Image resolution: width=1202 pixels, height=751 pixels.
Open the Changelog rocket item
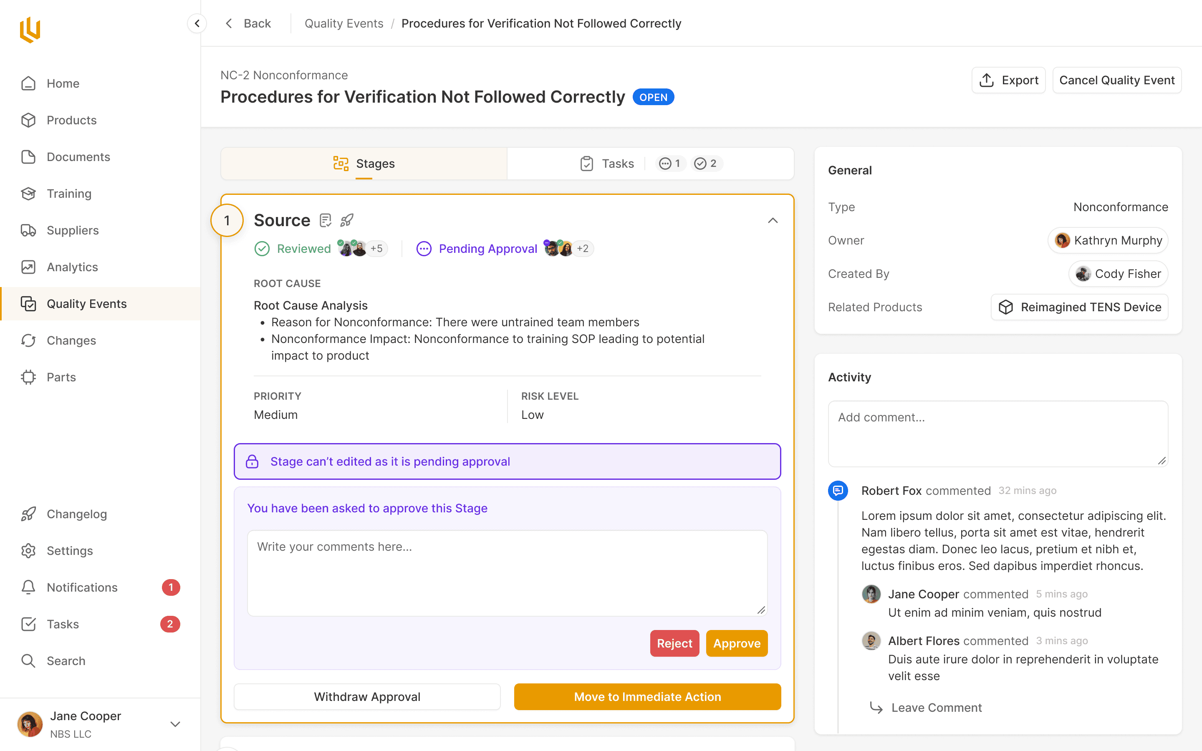pos(76,514)
